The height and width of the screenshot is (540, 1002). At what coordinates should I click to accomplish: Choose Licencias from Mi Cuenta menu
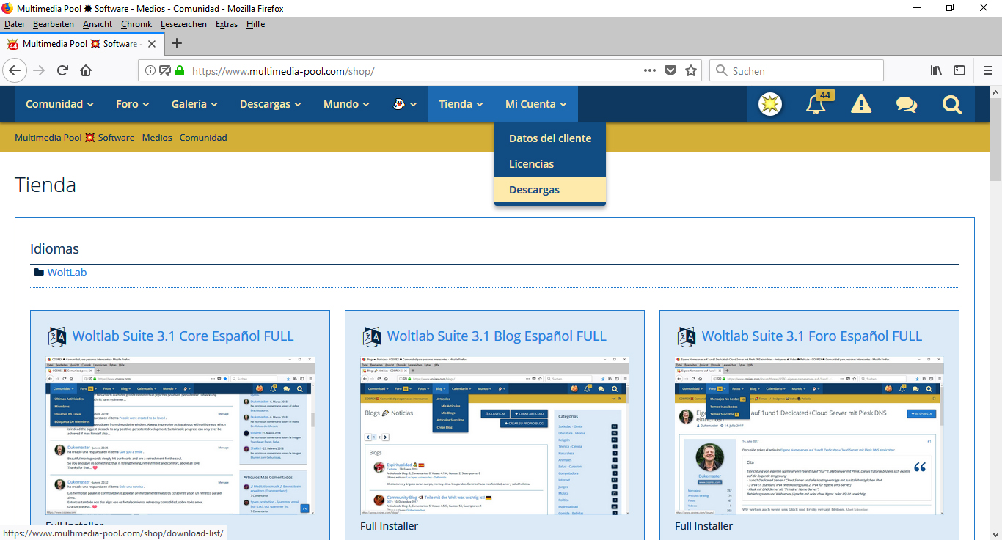[x=531, y=164]
